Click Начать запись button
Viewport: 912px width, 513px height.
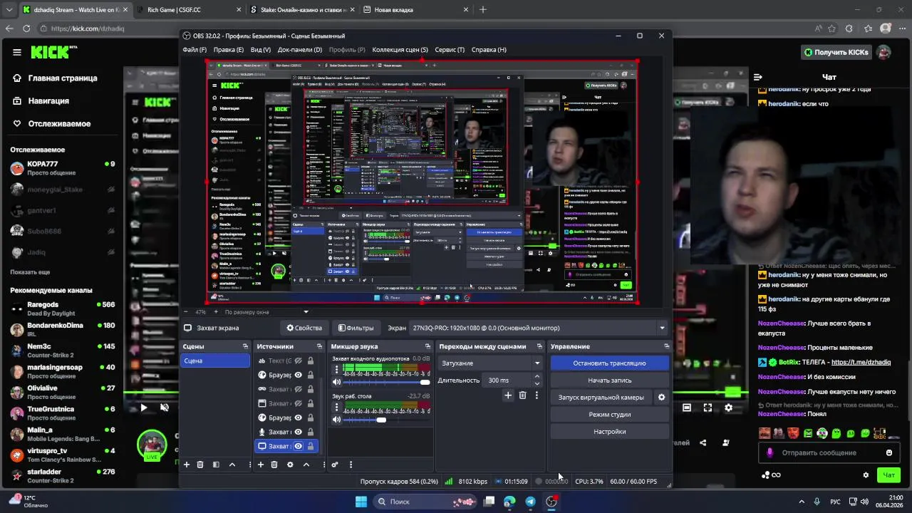pos(609,380)
